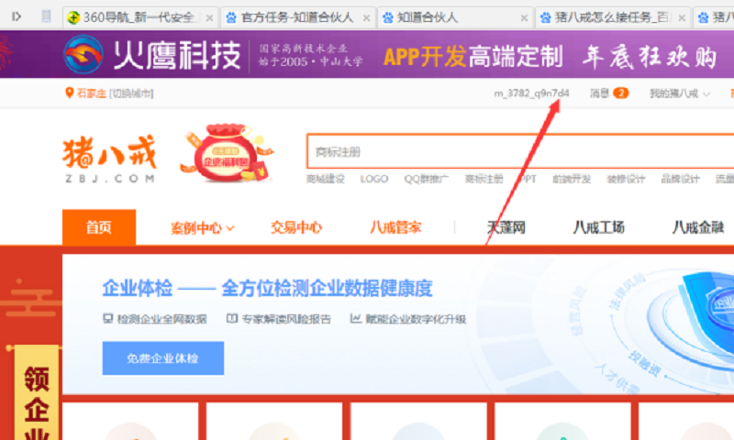The width and height of the screenshot is (734, 440).
Task: Open the 消息 messages link
Action: [x=599, y=93]
